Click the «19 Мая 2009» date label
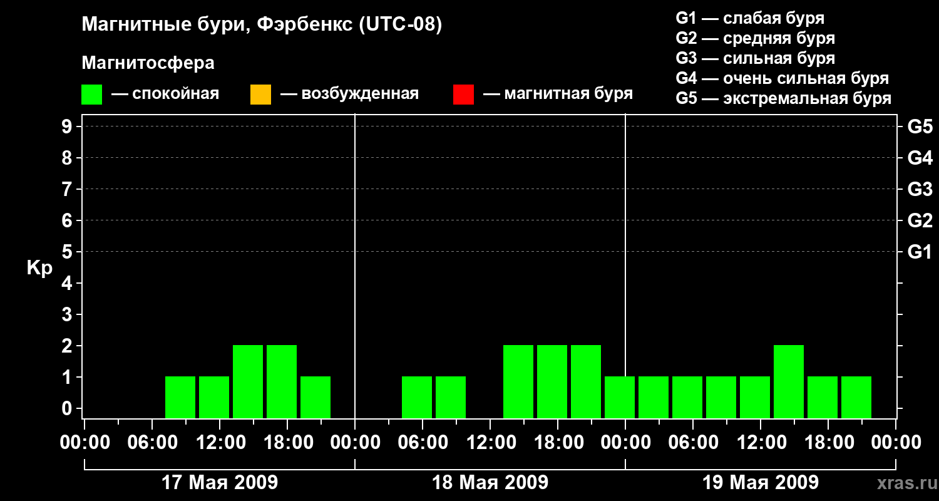 click(x=761, y=483)
